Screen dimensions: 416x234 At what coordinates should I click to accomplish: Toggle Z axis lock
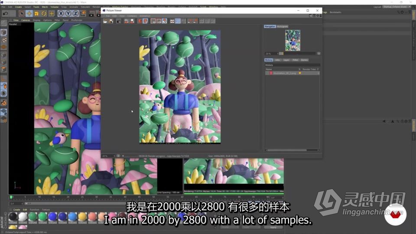click(x=75, y=13)
